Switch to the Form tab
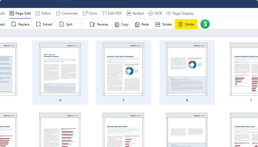 (90, 13)
